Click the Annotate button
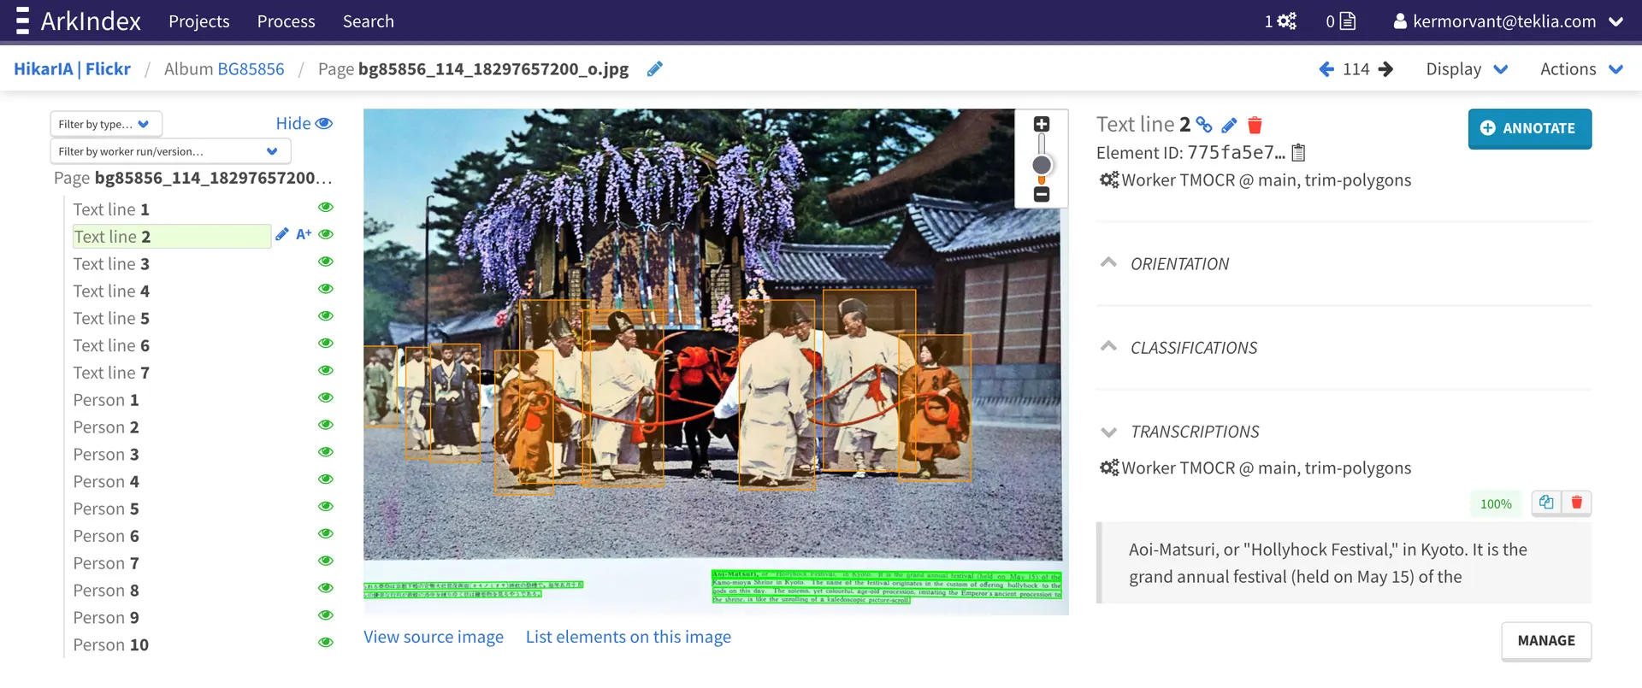This screenshot has height=688, width=1642. coord(1529,128)
